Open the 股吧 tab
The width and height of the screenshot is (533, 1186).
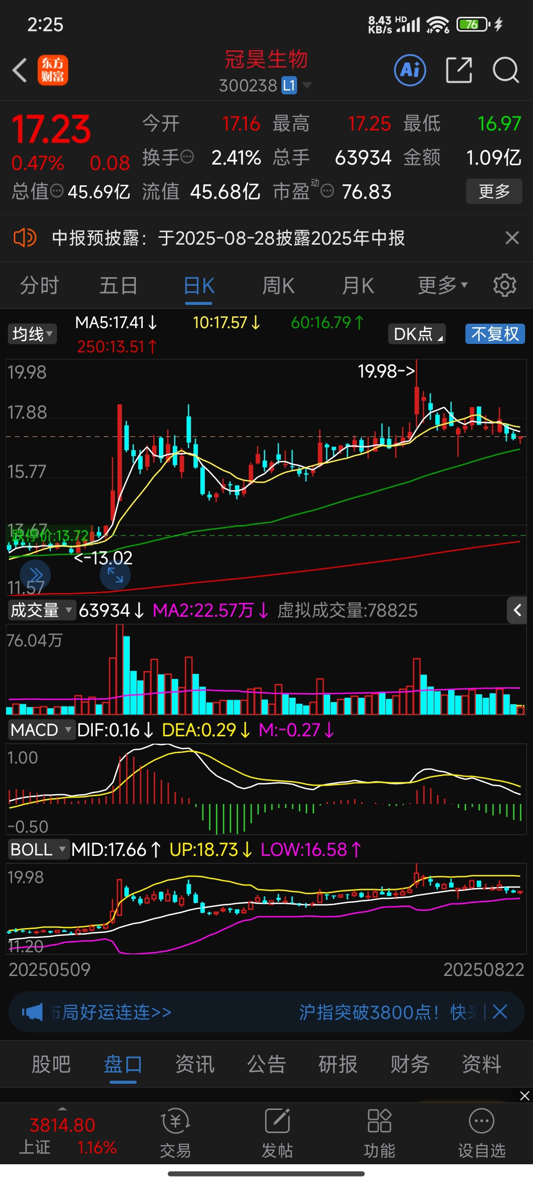pos(51,1064)
